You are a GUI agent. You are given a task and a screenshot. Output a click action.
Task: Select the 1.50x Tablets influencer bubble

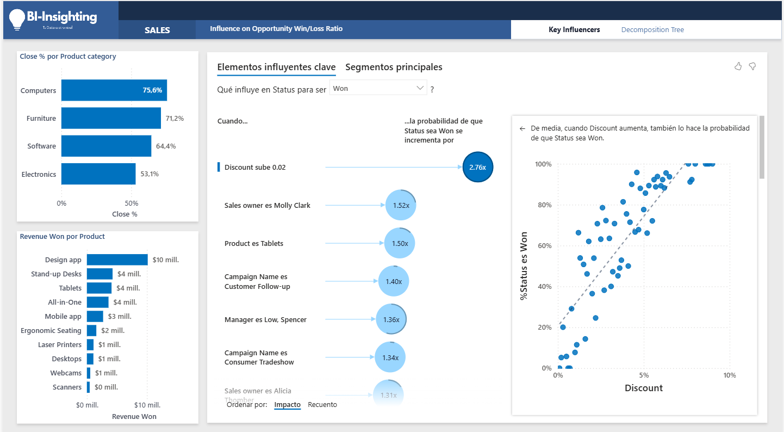[x=400, y=244]
